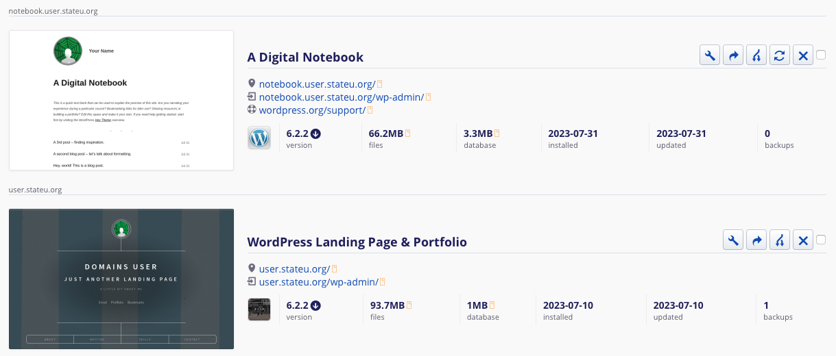This screenshot has height=356, width=836.
Task: Click orange icon after notebook.user.stateu.org/ link
Action: tap(379, 84)
